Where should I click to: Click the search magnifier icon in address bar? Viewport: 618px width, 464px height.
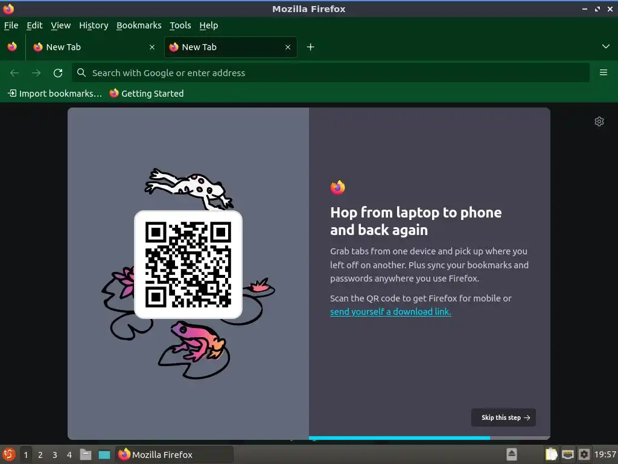pos(81,72)
